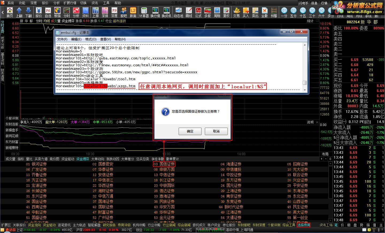The height and width of the screenshot is (233, 385).
Task: Click the 买入 buy icon
Action: (246, 12)
